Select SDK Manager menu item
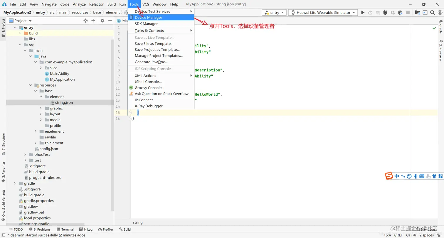 [161, 24]
